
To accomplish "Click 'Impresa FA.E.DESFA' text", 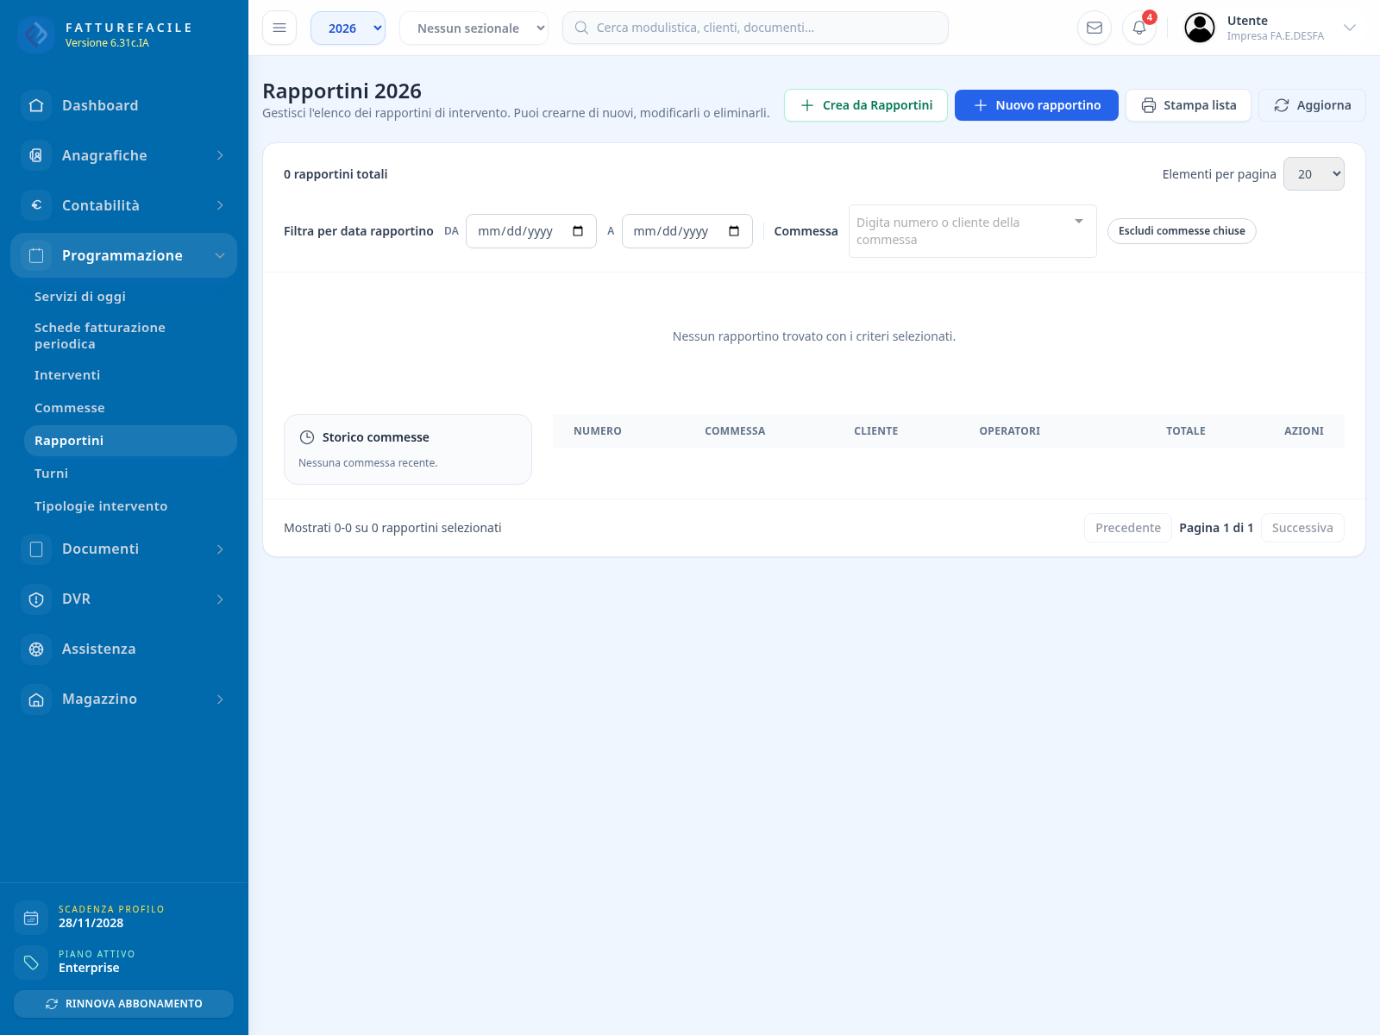I will tap(1276, 36).
